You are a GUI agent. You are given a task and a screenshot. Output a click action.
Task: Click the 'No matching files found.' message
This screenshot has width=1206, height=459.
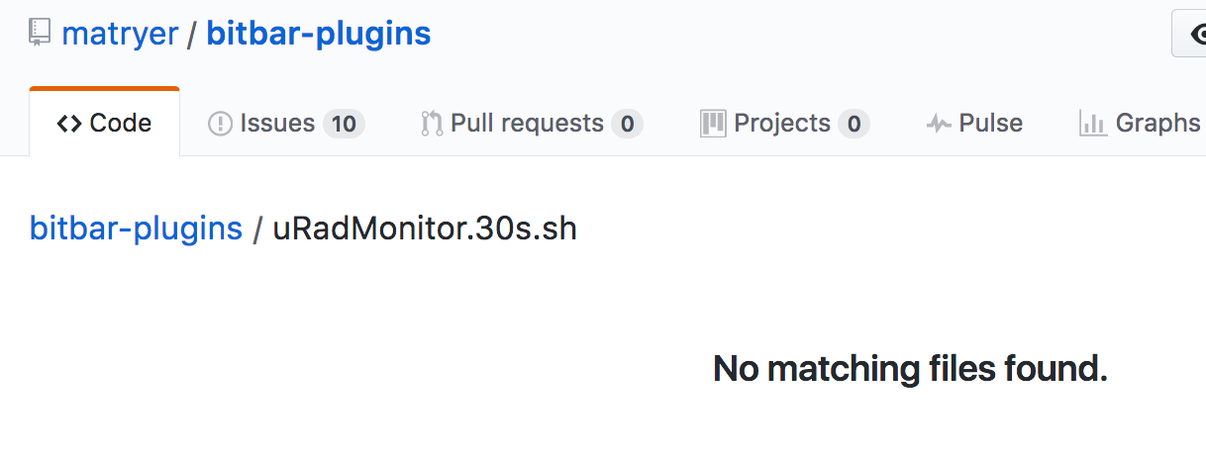point(909,369)
